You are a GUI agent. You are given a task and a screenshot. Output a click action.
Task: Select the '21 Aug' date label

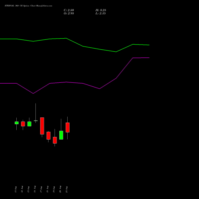tap(66, 189)
